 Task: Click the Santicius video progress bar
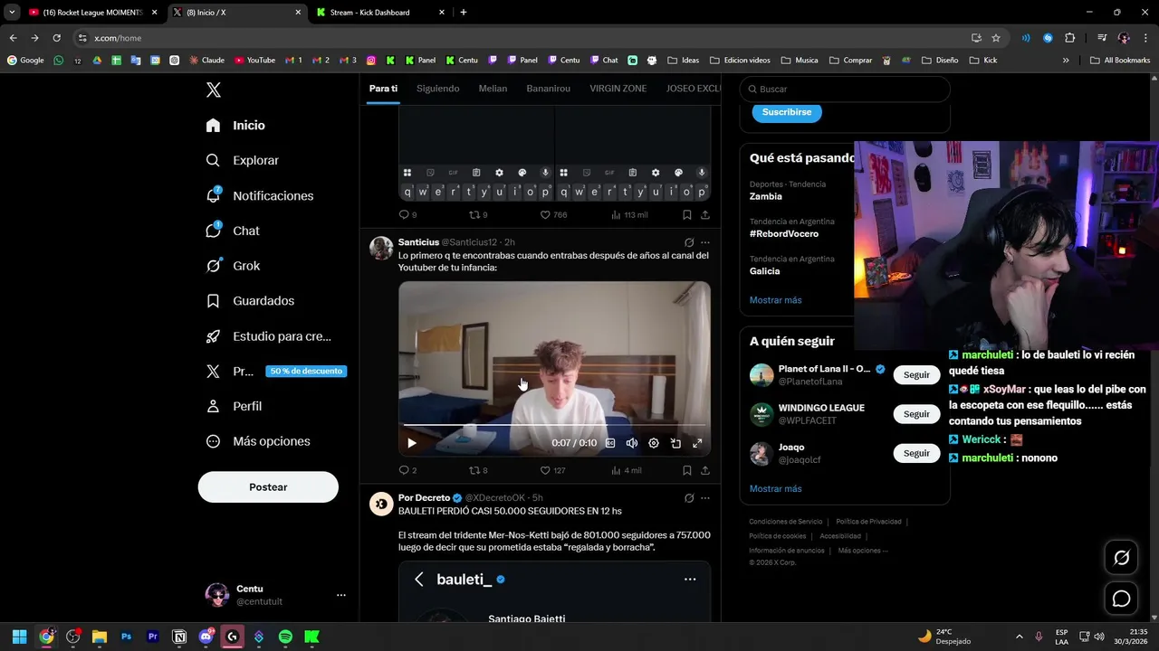coord(554,424)
